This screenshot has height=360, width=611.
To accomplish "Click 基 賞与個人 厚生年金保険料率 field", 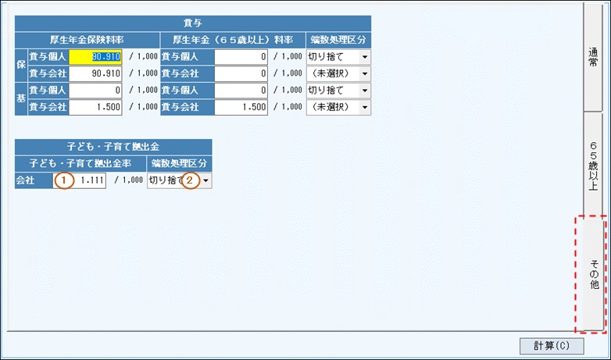I will click(x=95, y=91).
